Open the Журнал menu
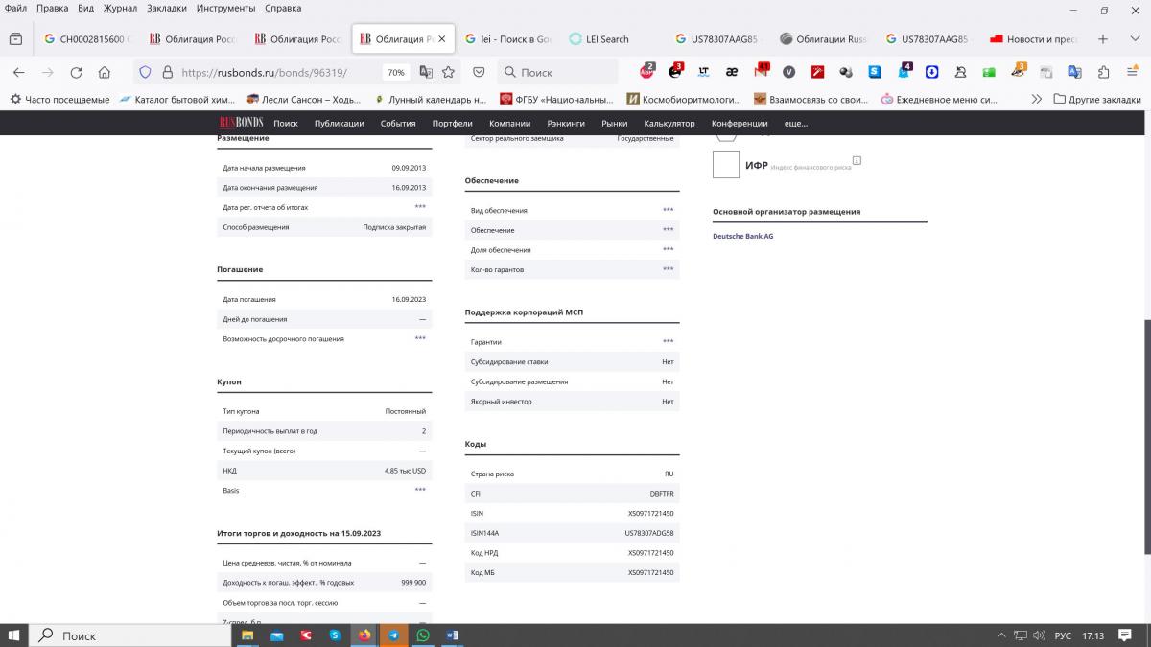 [119, 8]
